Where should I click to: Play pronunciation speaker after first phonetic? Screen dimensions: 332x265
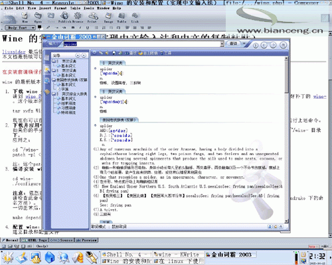coord(122,74)
